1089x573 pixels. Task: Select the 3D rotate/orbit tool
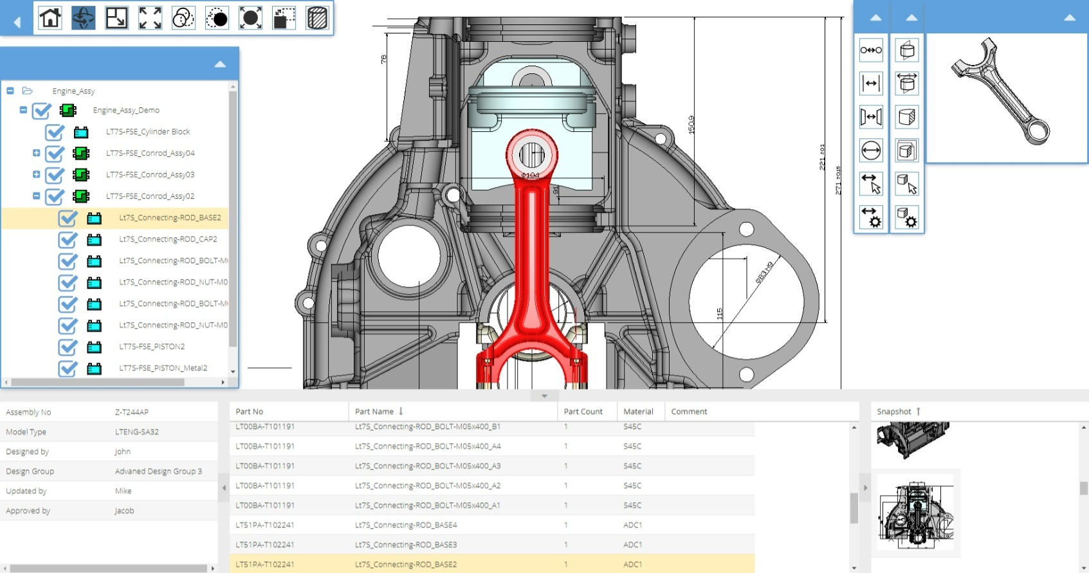(83, 18)
